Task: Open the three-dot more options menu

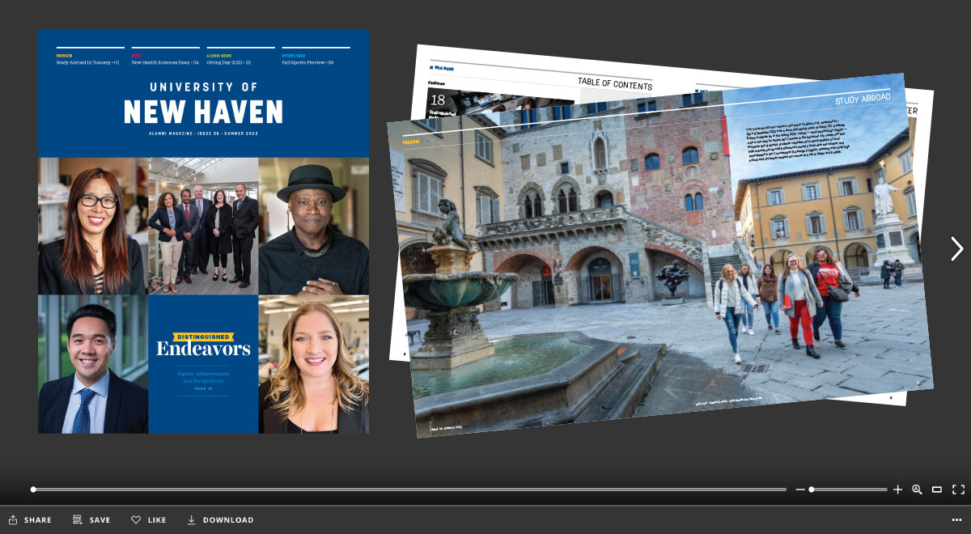Action: pyautogui.click(x=957, y=520)
